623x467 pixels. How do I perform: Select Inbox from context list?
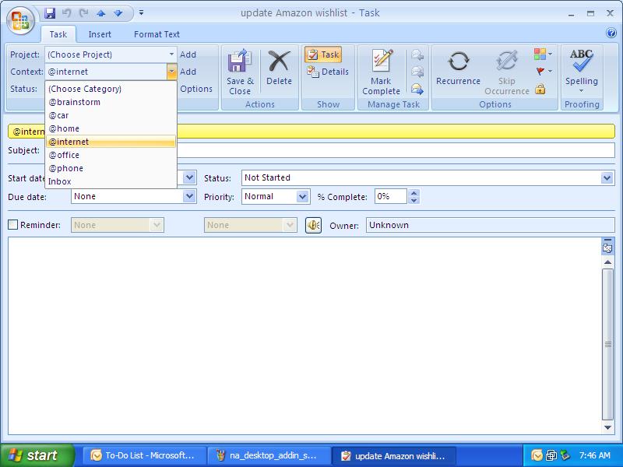[111, 181]
